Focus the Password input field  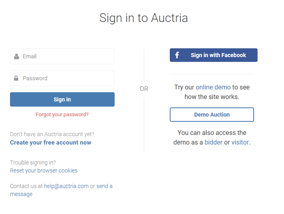tap(62, 78)
